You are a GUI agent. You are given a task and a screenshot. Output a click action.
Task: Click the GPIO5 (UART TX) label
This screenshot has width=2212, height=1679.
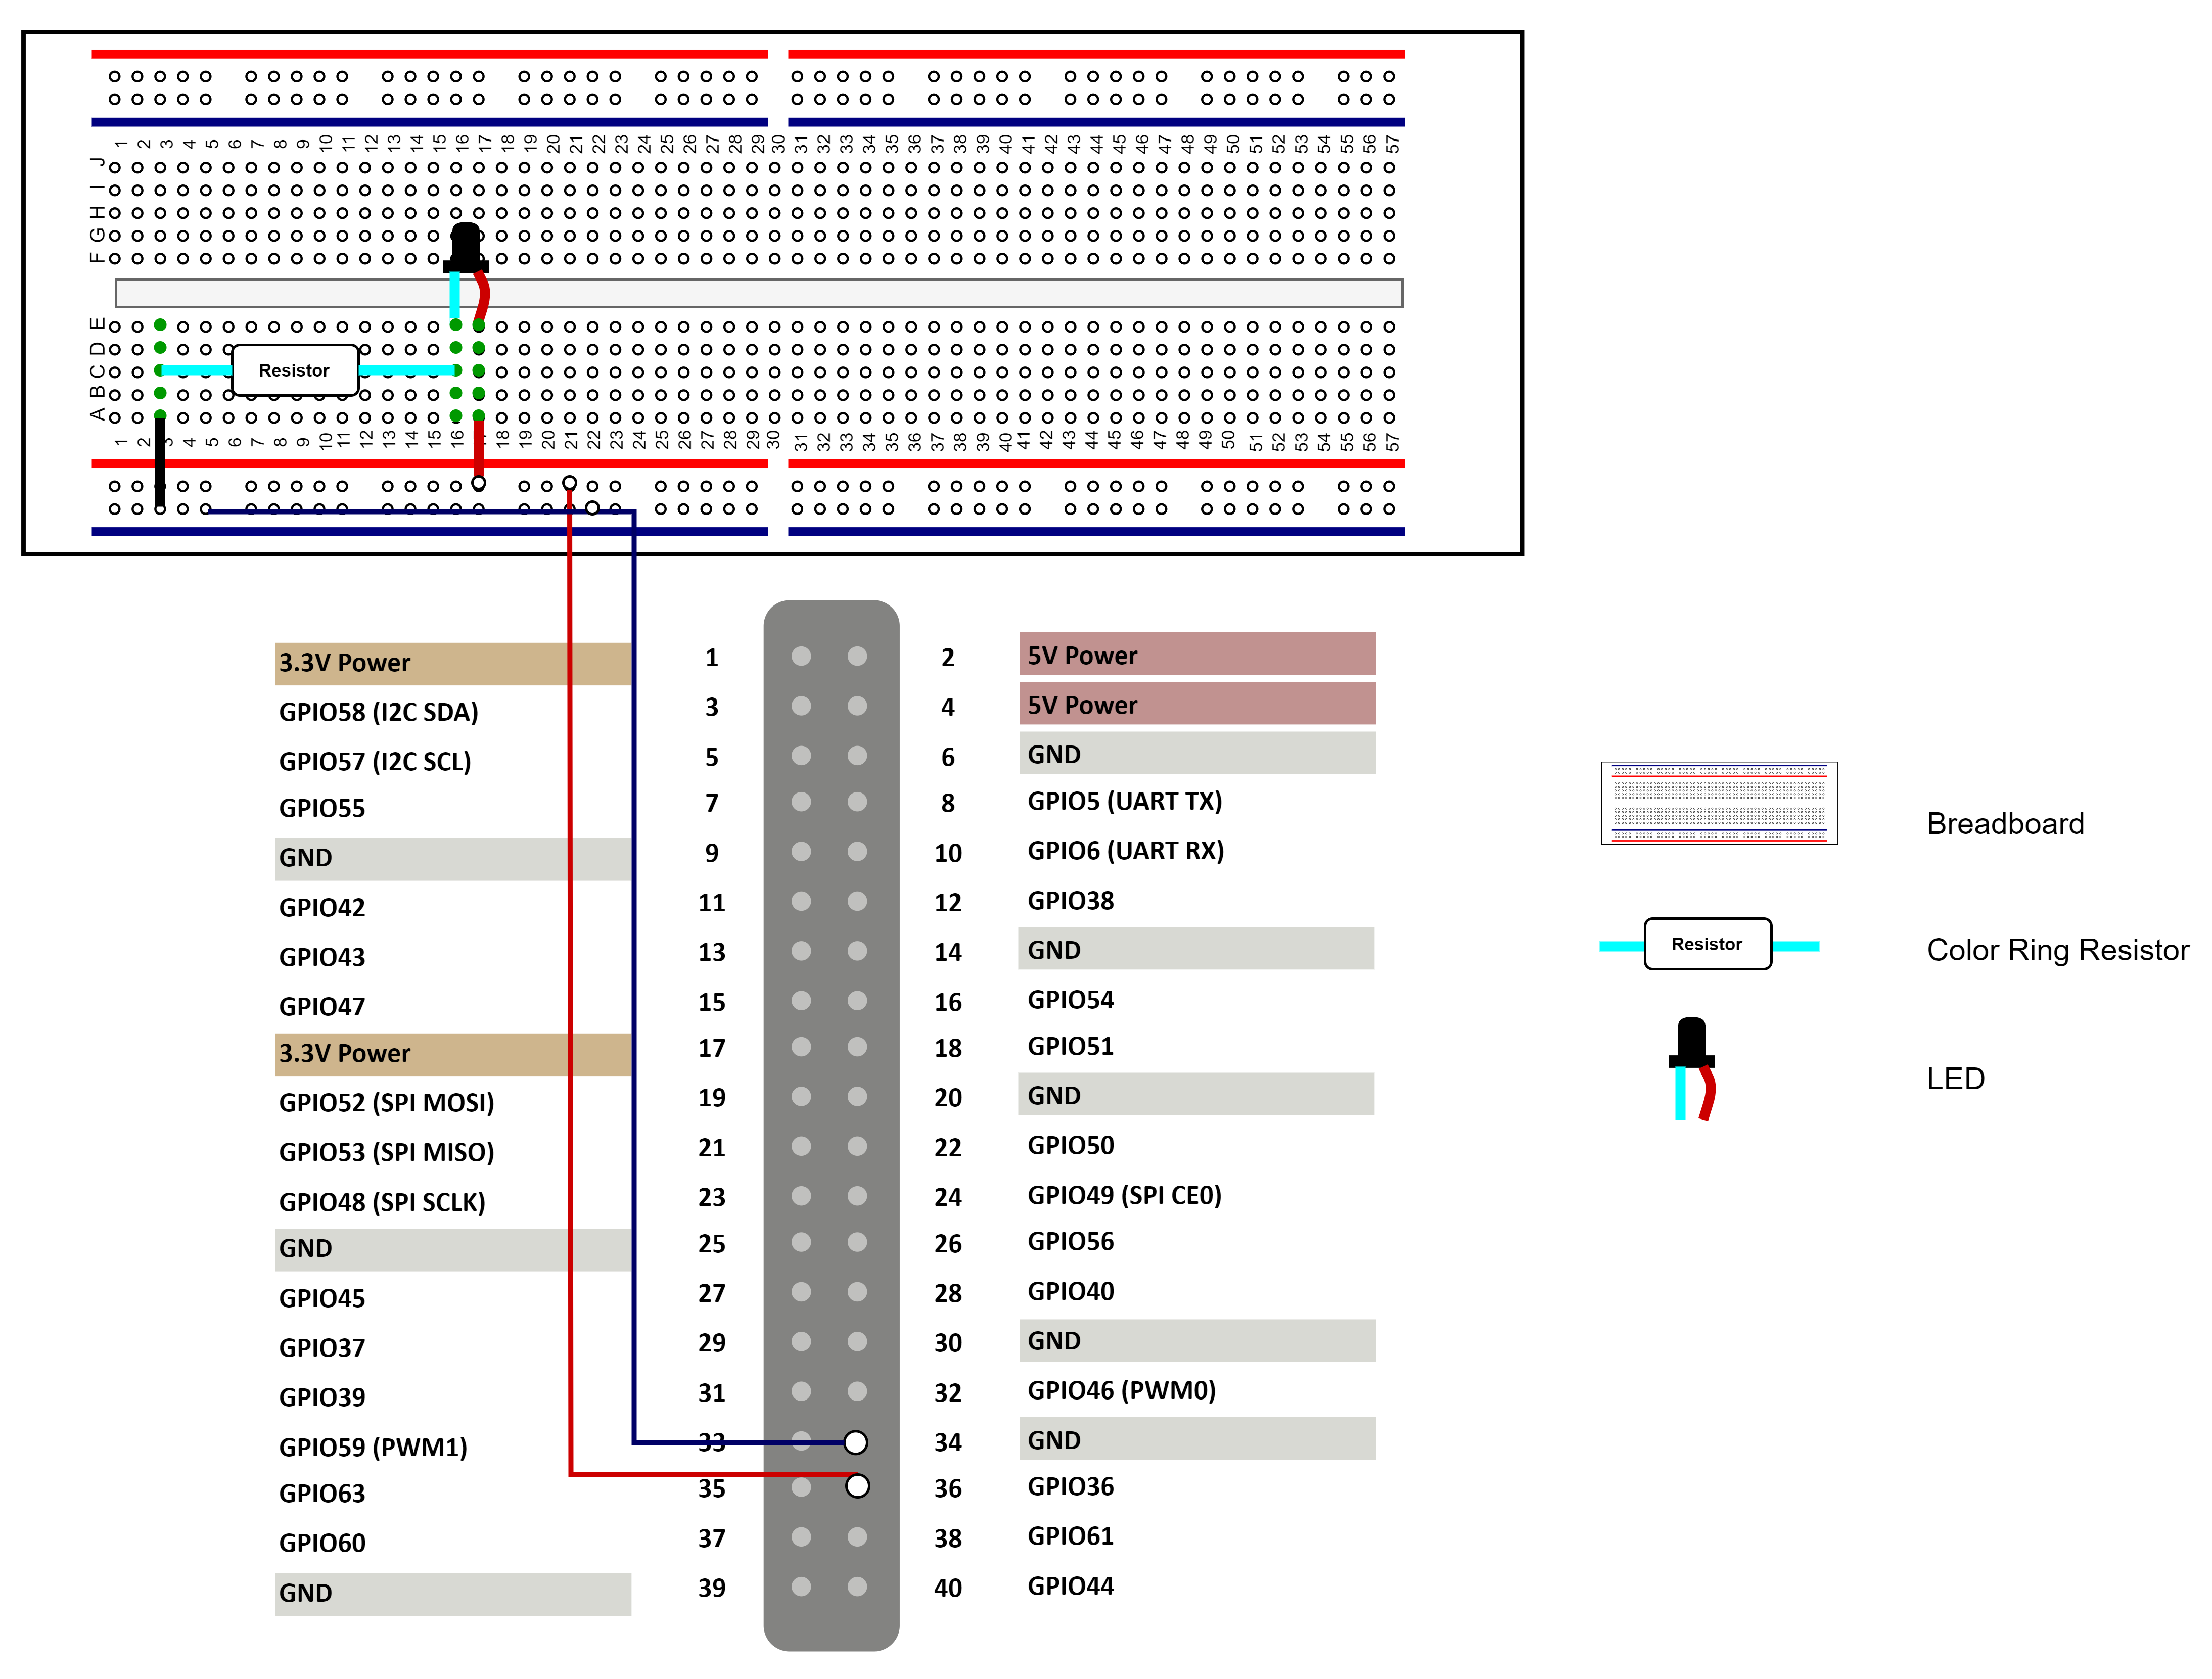click(1124, 801)
